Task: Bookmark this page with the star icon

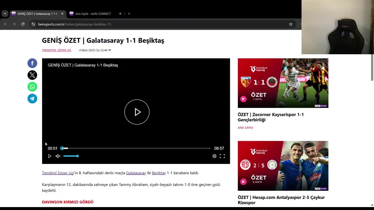Action: 291,24
